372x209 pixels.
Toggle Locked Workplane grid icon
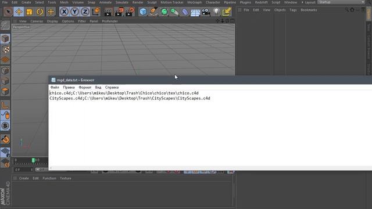point(5,152)
